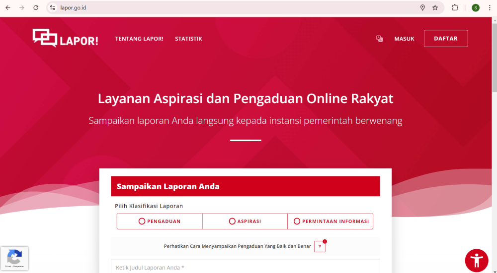Click the MASUK login link
The height and width of the screenshot is (273, 497).
pyautogui.click(x=404, y=39)
